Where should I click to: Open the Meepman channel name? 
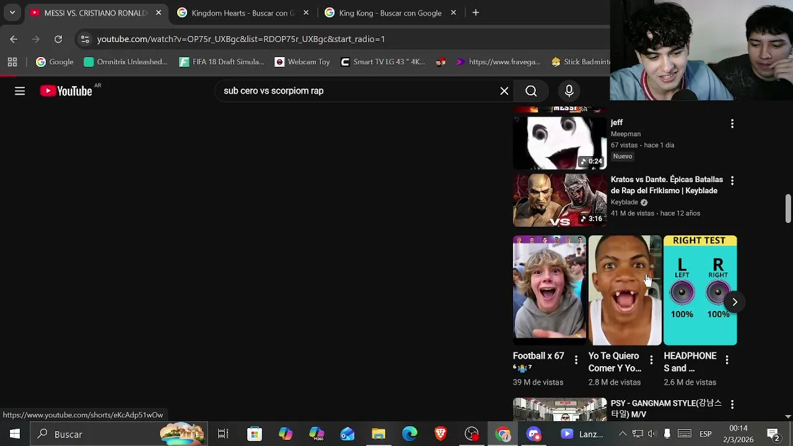point(626,134)
